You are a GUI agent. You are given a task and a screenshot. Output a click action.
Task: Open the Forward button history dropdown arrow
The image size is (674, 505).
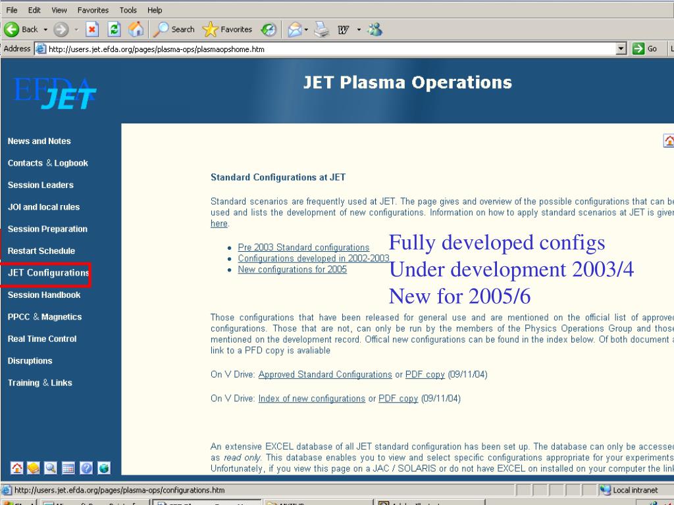pyautogui.click(x=76, y=30)
